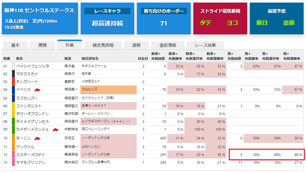Open the 調教 tab
Viewport: 306px width, 173px height.
tap(136, 45)
